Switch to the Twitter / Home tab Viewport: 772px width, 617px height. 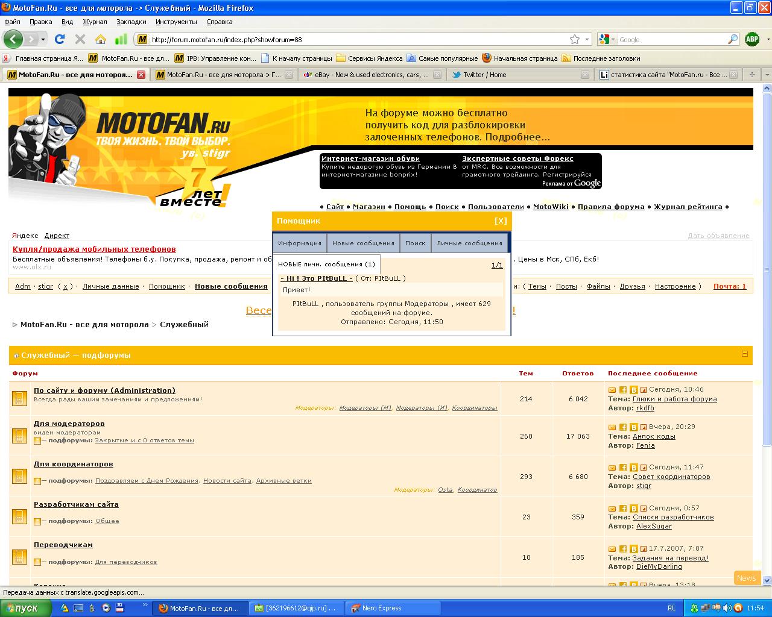[x=519, y=75]
